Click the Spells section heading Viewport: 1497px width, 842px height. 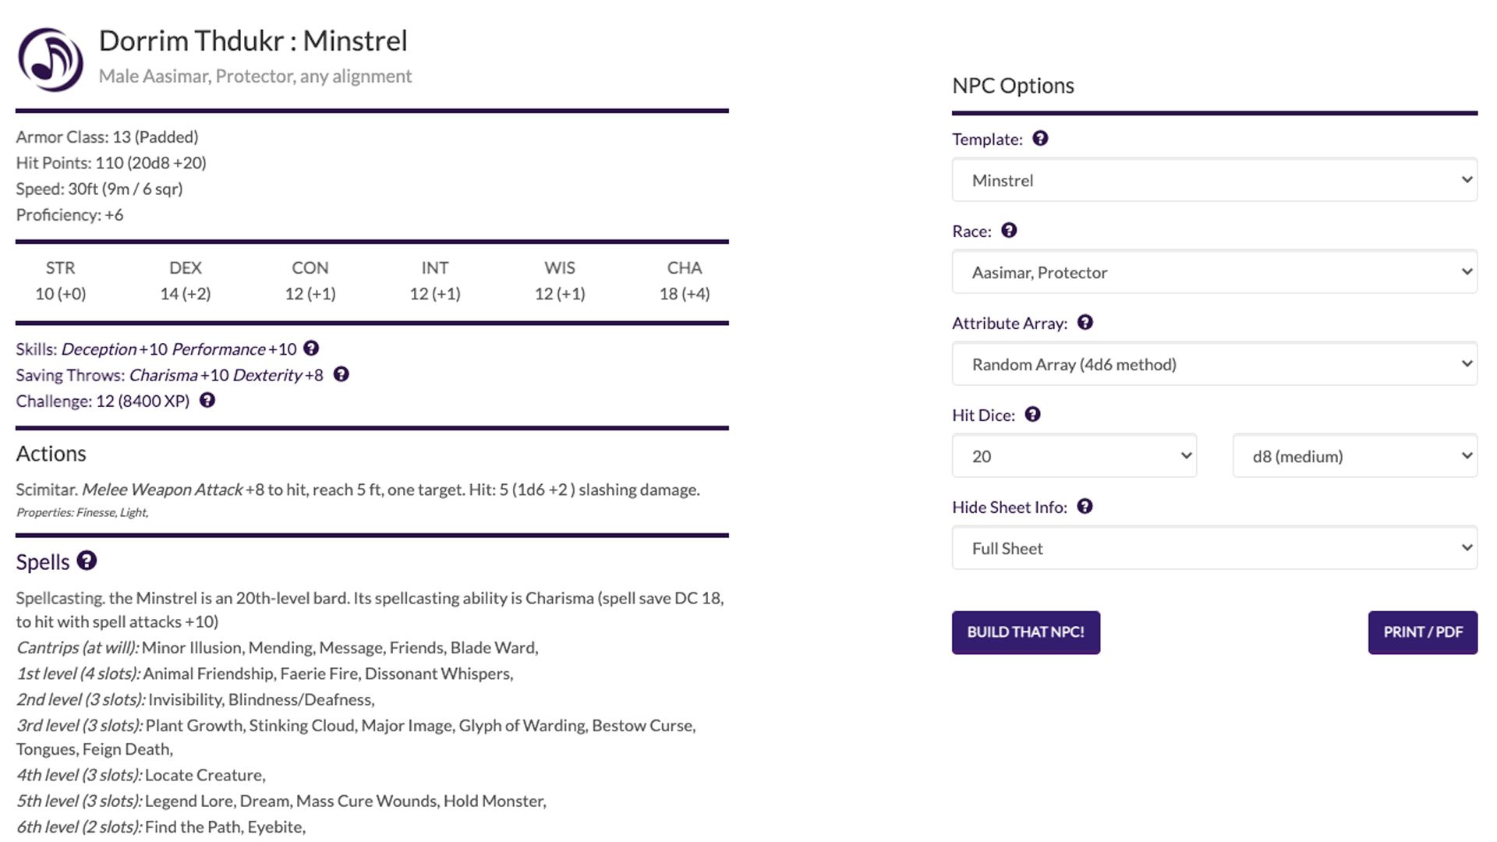(x=43, y=562)
